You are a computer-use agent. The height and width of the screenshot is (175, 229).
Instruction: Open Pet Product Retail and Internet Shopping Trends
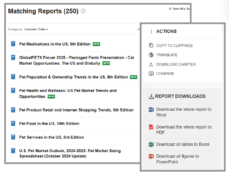pyautogui.click(x=76, y=110)
